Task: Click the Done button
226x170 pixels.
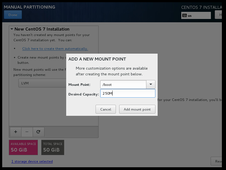Action: click(13, 15)
